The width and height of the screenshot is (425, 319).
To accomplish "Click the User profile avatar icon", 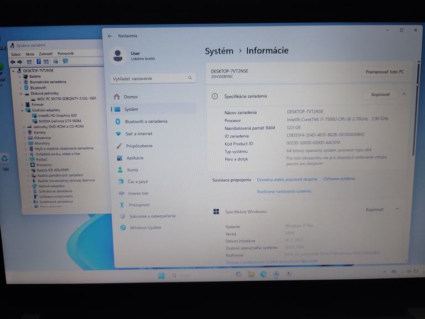I will click(118, 55).
